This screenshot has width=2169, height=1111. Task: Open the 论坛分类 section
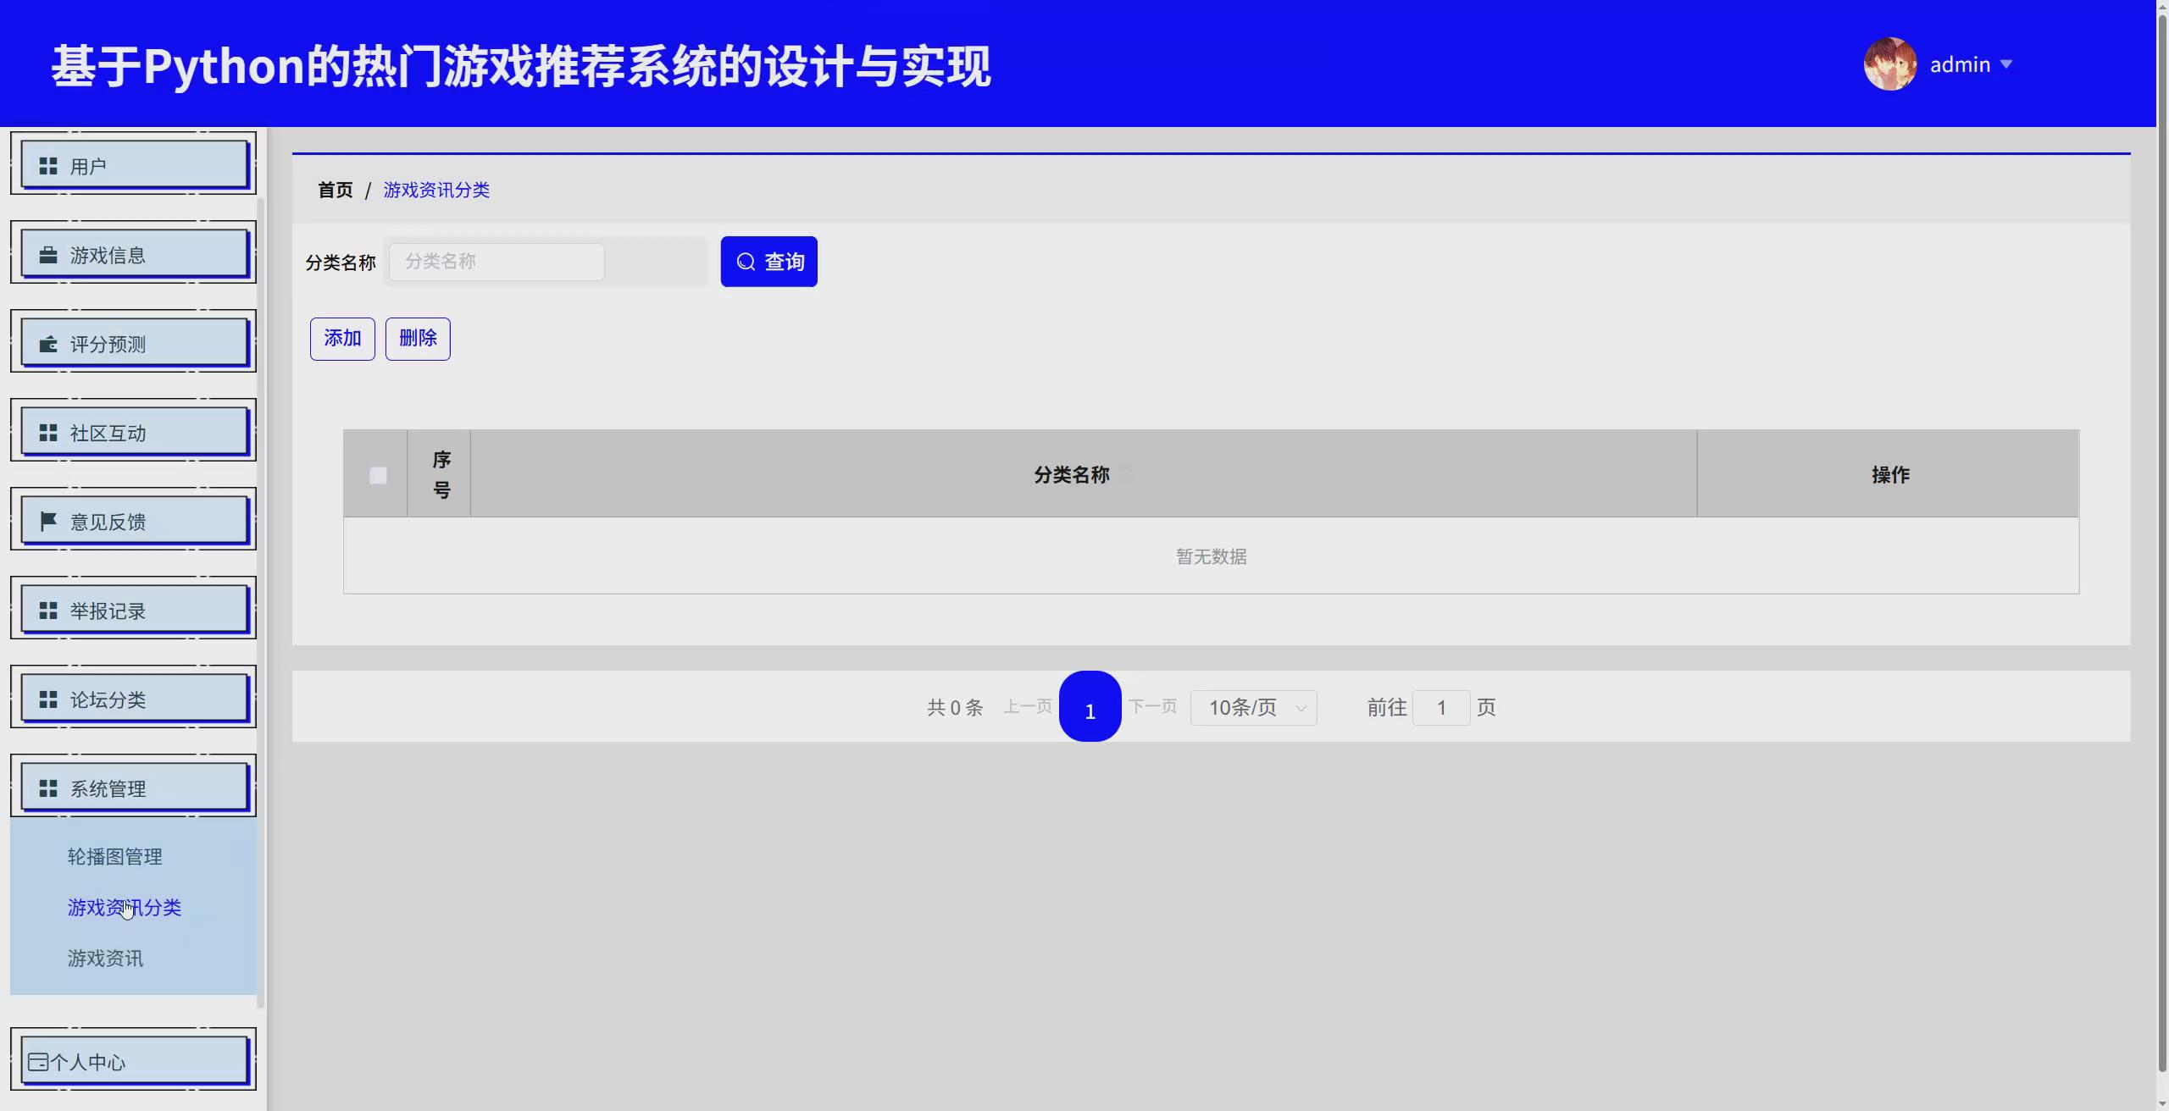(132, 698)
